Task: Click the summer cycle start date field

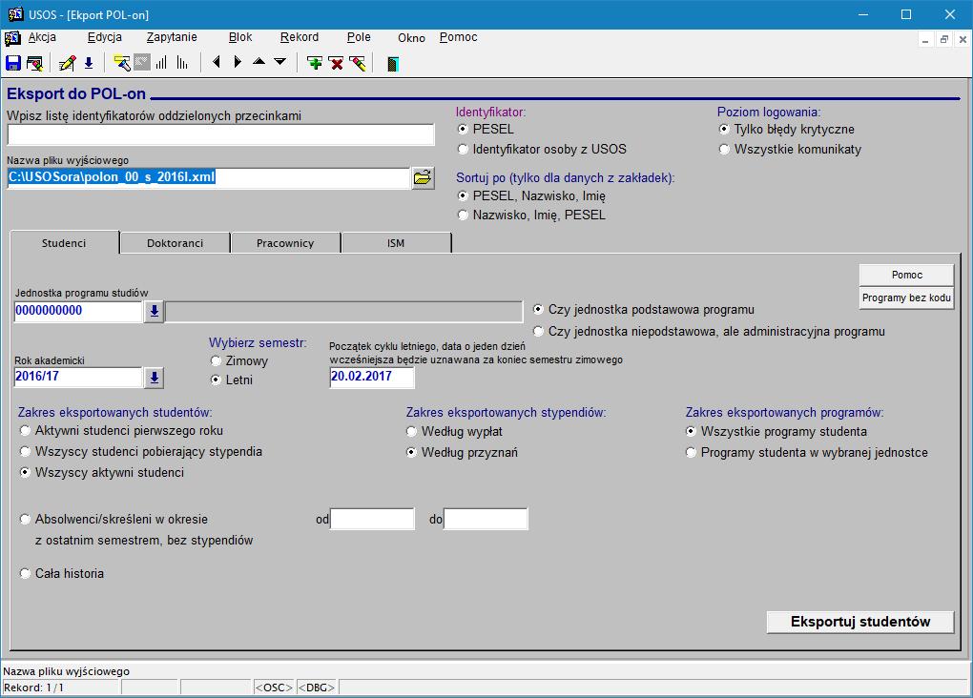Action: [x=372, y=377]
